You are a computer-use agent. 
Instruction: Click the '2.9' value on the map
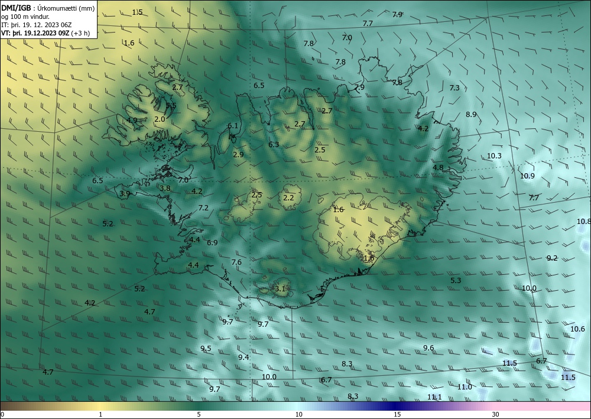tap(238, 154)
